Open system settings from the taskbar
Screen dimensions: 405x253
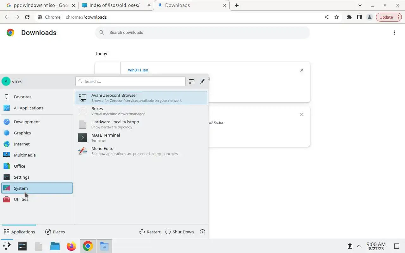[22, 246]
